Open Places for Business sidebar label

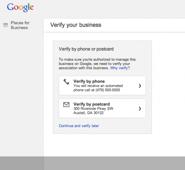20,25
